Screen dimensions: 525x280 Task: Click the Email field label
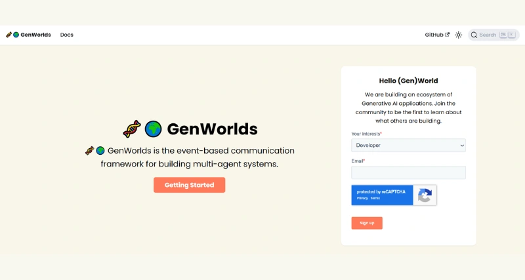358,161
